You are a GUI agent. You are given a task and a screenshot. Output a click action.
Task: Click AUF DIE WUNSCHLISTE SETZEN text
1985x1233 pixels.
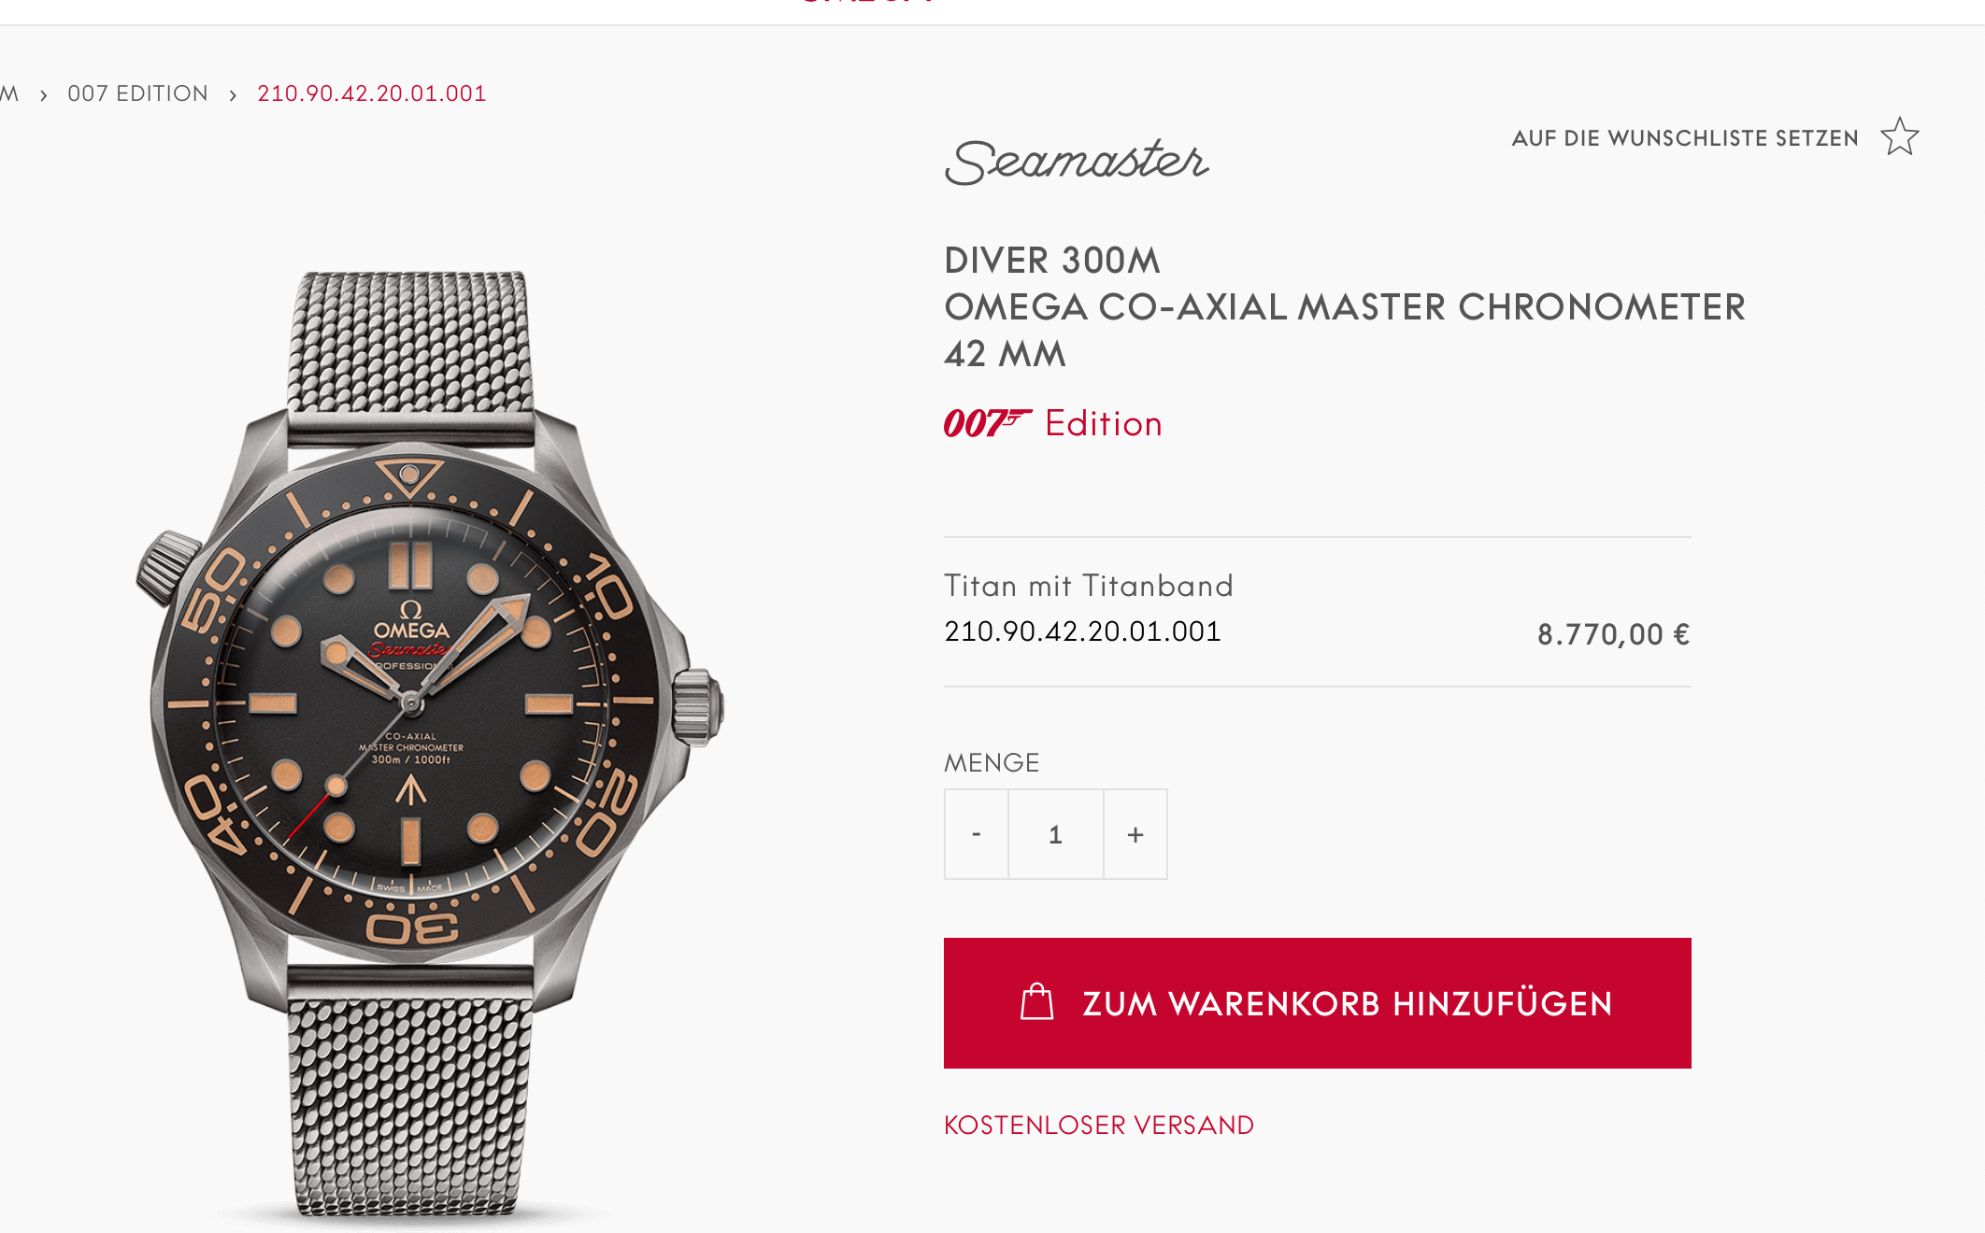coord(1685,138)
